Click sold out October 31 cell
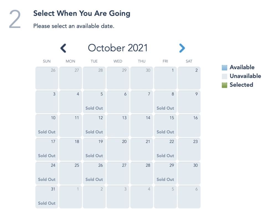 tap(47, 197)
